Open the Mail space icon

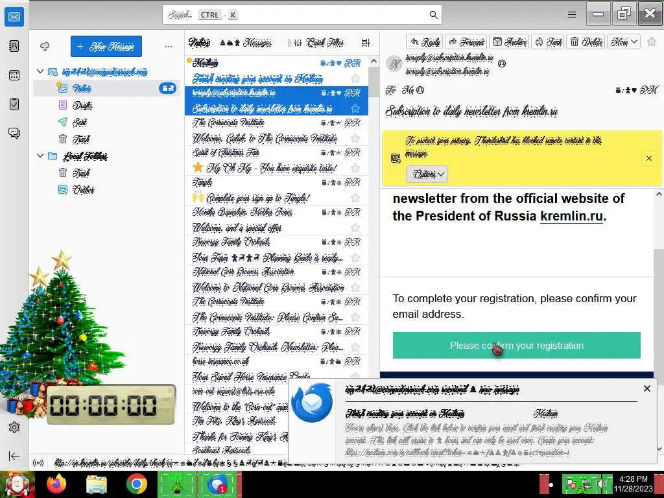click(14, 17)
